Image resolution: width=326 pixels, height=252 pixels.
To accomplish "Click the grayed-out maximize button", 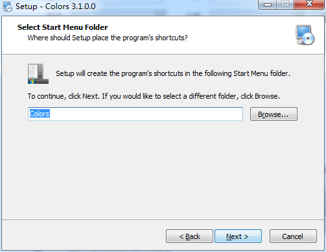I will [285, 5].
